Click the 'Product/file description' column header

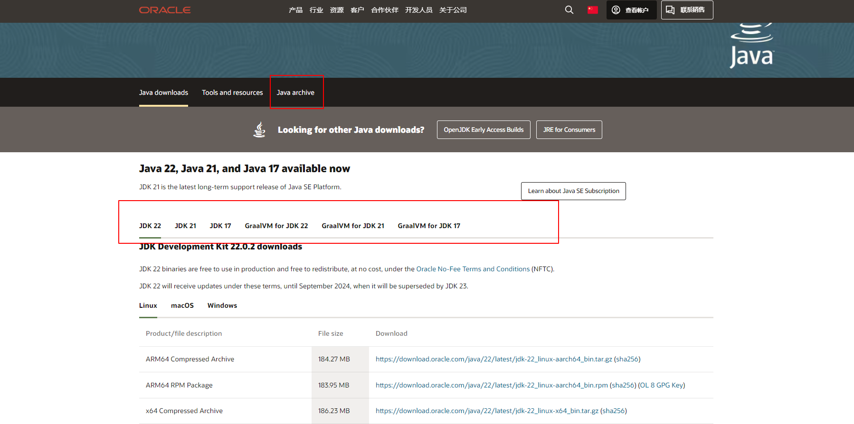click(184, 333)
